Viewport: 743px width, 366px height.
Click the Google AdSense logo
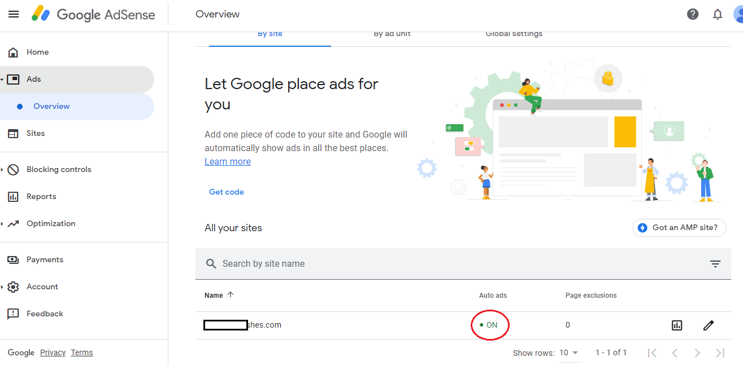point(93,14)
